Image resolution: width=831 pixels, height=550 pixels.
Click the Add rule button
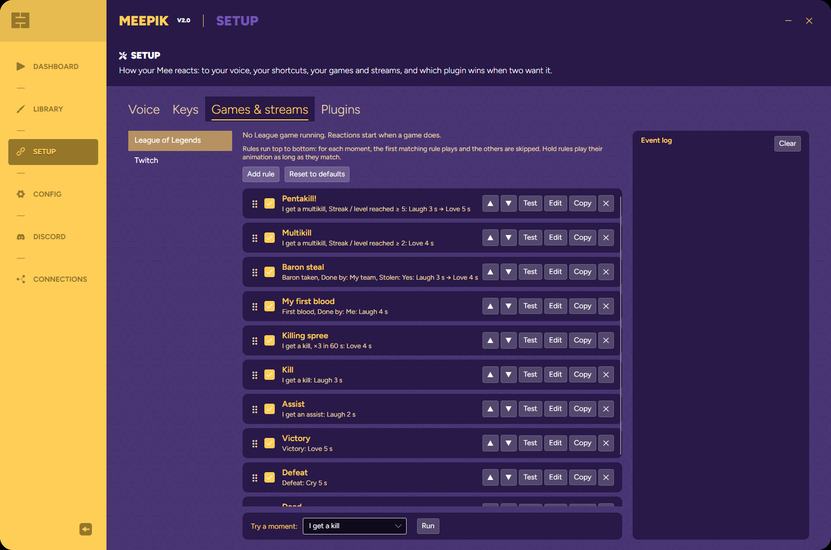pyautogui.click(x=261, y=174)
